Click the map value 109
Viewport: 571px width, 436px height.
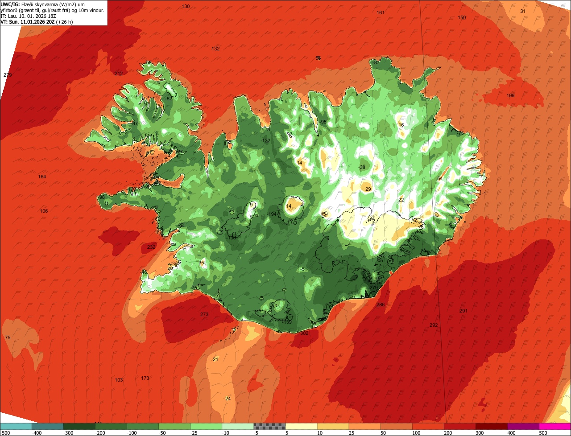(x=510, y=95)
